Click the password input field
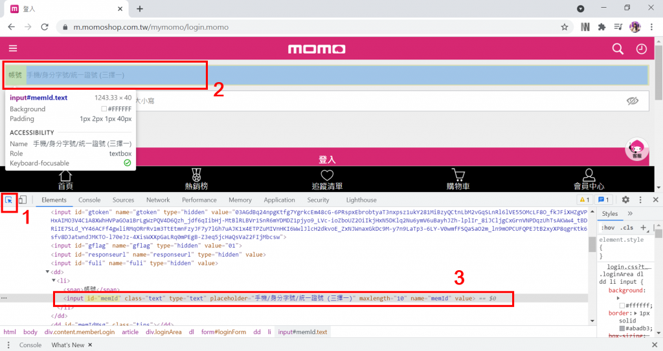663x351 pixels. click(x=326, y=101)
